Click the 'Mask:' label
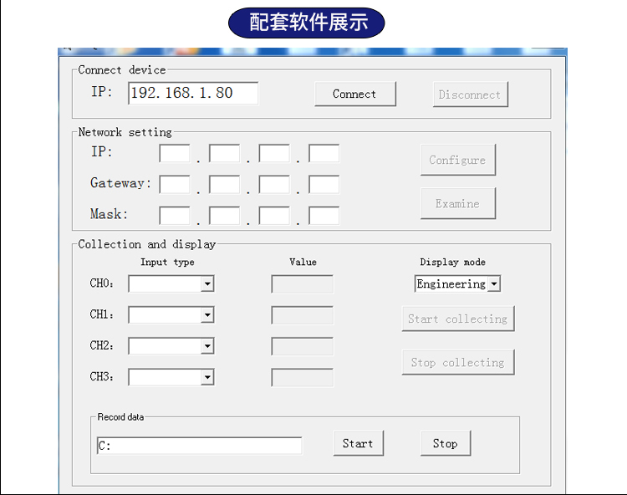Image resolution: width=627 pixels, height=495 pixels. [x=109, y=214]
